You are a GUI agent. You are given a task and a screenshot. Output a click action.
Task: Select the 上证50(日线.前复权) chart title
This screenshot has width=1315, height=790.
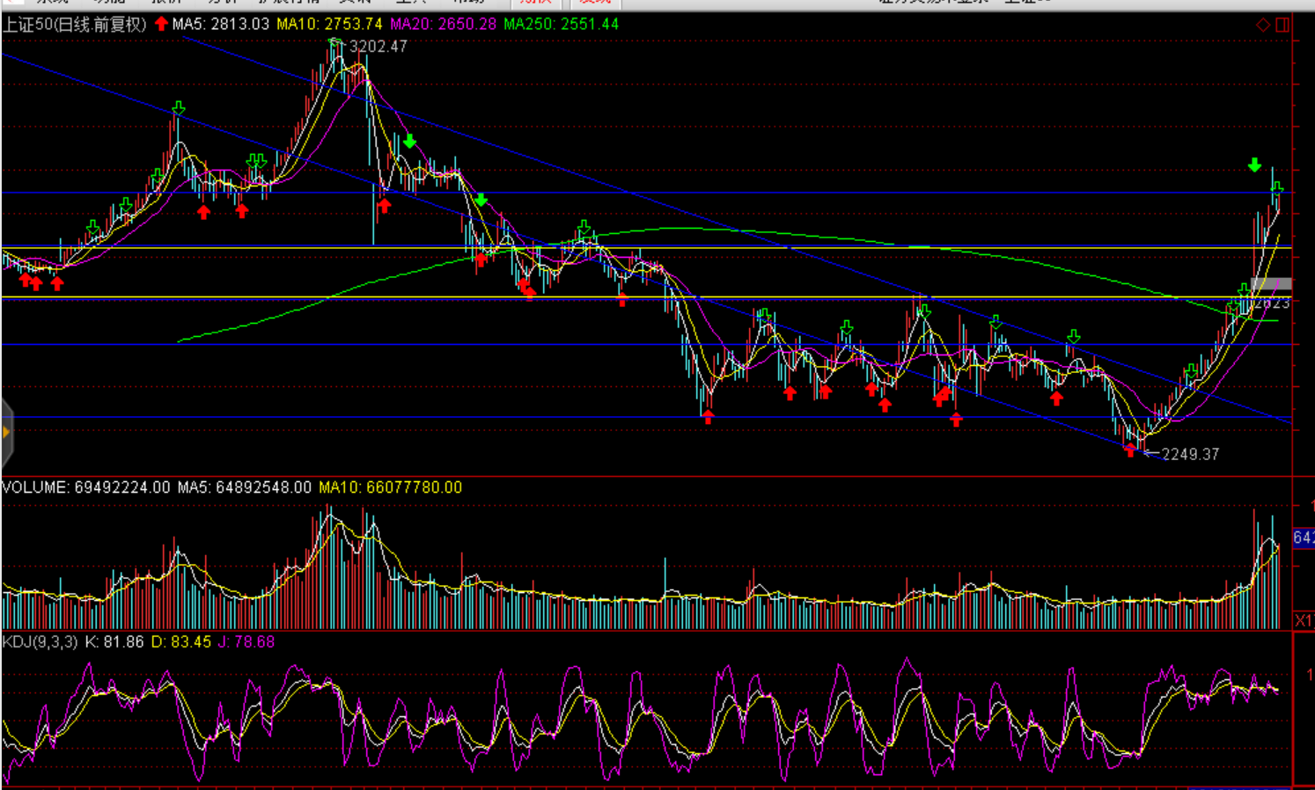[x=74, y=25]
